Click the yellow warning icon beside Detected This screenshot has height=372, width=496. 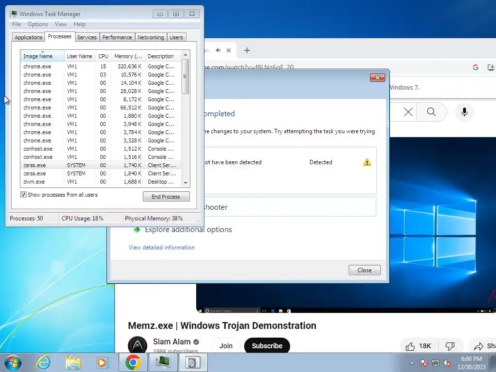click(367, 162)
